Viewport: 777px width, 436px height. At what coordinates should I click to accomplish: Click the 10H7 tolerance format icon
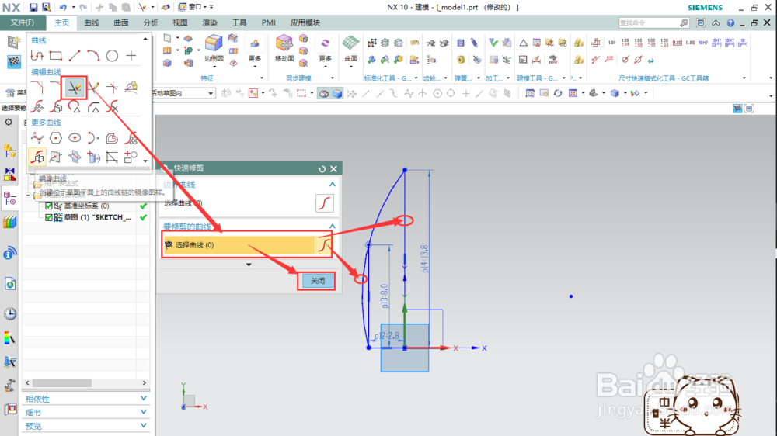click(703, 43)
